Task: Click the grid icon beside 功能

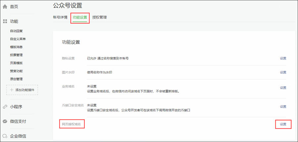Action: pos(5,21)
